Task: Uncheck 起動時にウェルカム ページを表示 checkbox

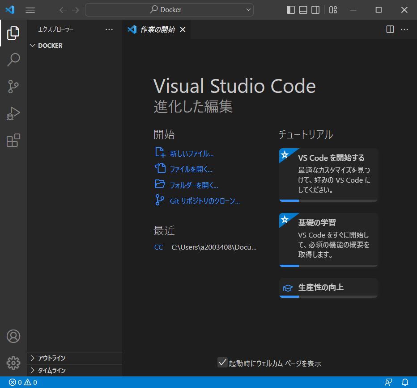Action: tap(222, 362)
